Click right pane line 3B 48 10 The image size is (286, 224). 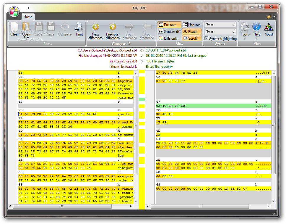click(x=213, y=114)
